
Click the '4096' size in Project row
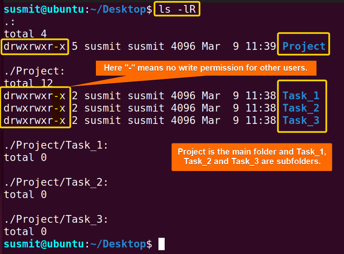tap(183, 47)
